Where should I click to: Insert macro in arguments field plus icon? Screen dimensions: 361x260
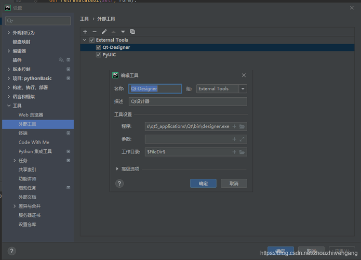(x=234, y=139)
